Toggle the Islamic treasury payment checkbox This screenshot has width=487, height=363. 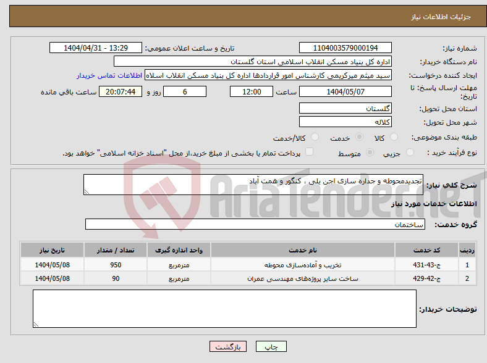[310, 151]
